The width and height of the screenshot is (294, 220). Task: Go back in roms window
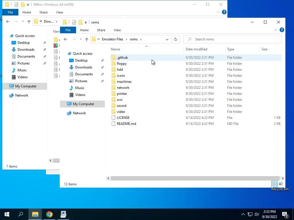(x=65, y=39)
